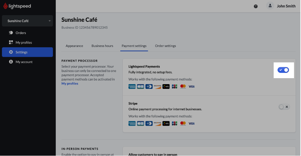
Task: Click the Visa icon under Lightspeed Payments
Action: pos(191,87)
